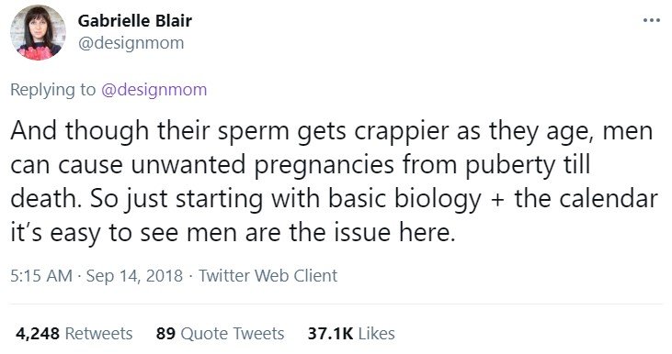
Task: Click the 'basic biology + the calendar' line
Action: 334,199
